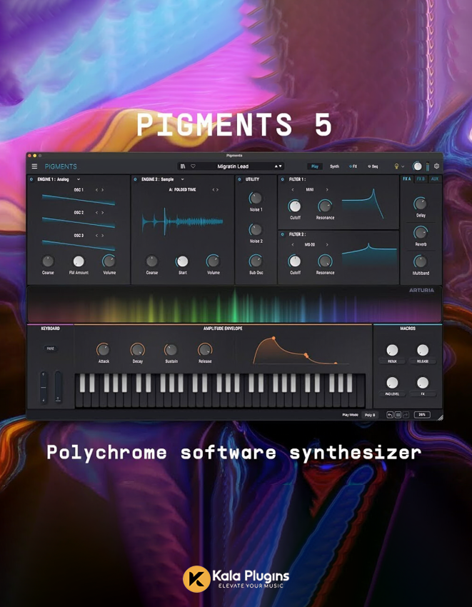The width and height of the screenshot is (472, 607).
Task: Click the Play view button
Action: click(314, 166)
